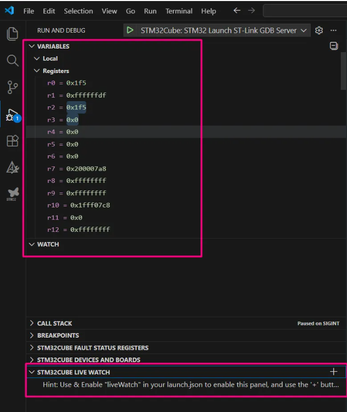Open the Source Control view
Viewport: 347px width, 412px height.
point(12,87)
